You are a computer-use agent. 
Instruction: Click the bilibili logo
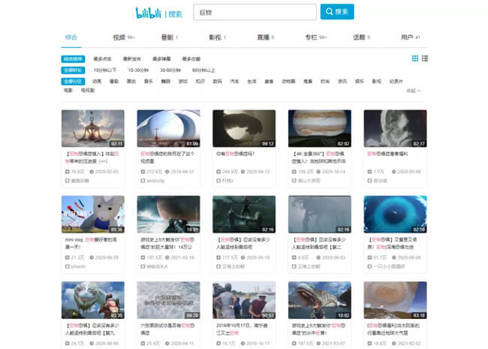pyautogui.click(x=148, y=13)
